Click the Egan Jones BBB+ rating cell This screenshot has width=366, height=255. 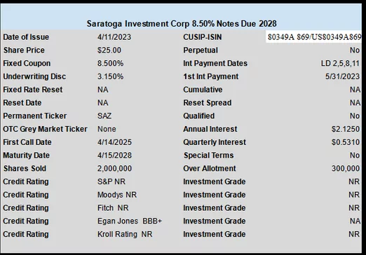[x=130, y=221]
